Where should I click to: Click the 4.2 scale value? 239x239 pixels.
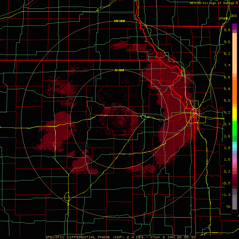227,113
